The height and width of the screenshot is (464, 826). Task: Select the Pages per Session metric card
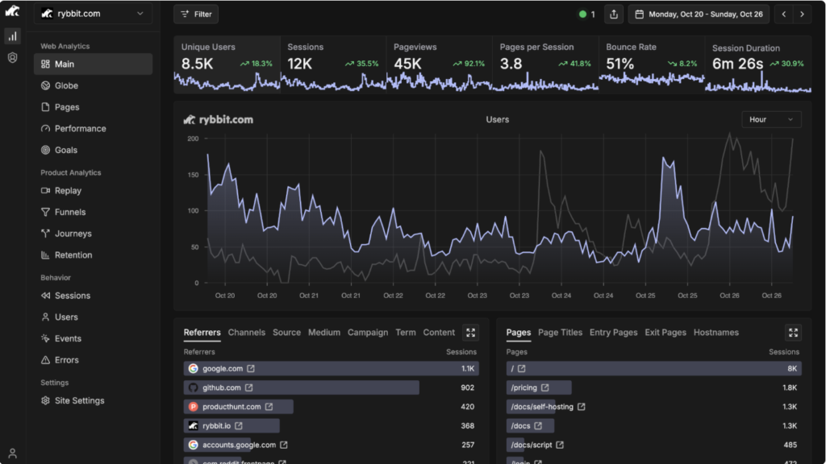[546, 64]
